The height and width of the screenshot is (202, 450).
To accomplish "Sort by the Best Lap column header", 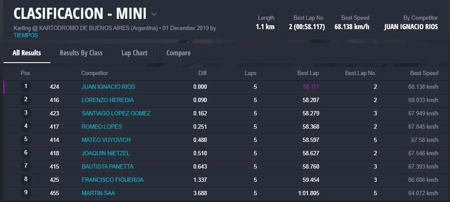I will pos(308,73).
